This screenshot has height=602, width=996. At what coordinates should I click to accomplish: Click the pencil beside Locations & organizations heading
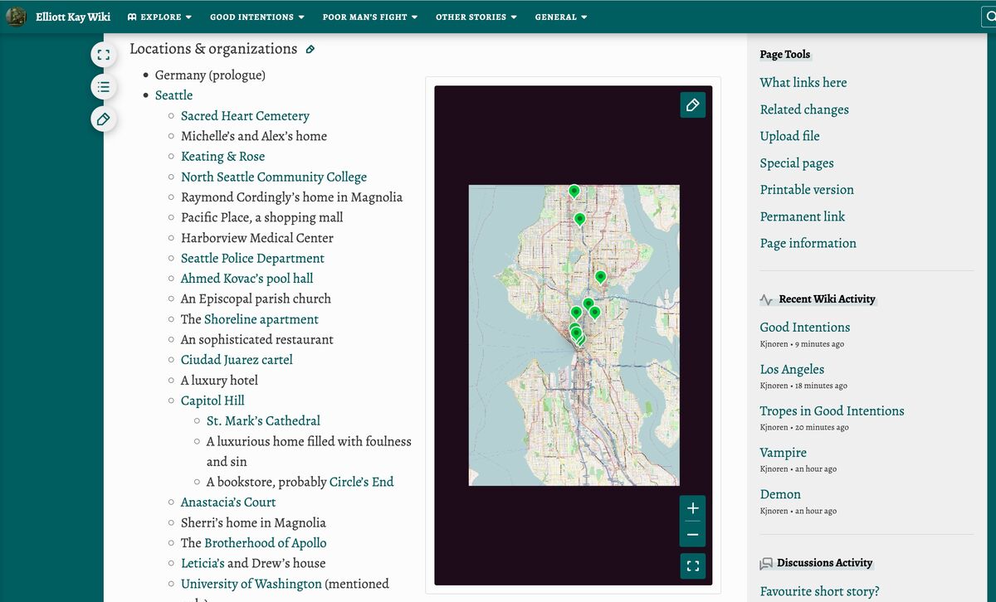click(310, 50)
